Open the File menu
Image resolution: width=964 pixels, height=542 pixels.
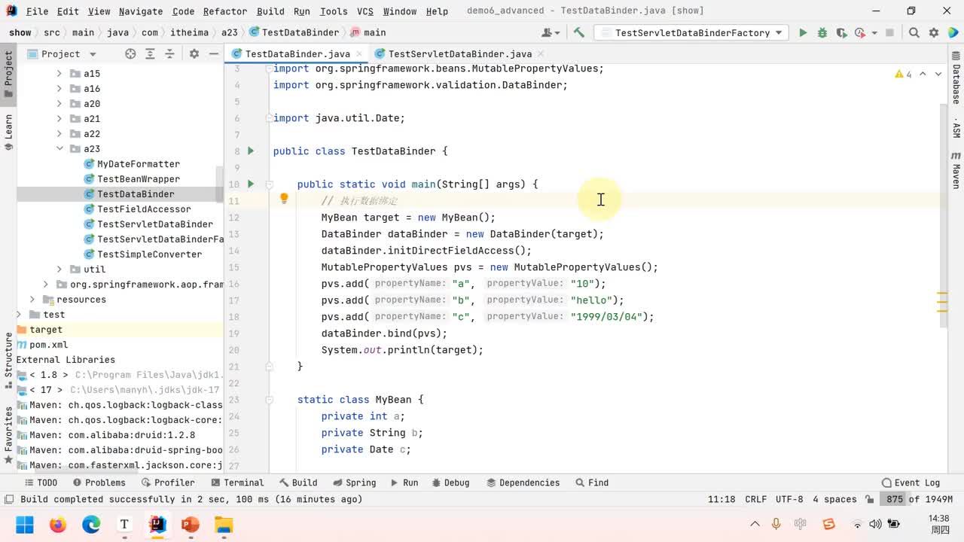(37, 11)
